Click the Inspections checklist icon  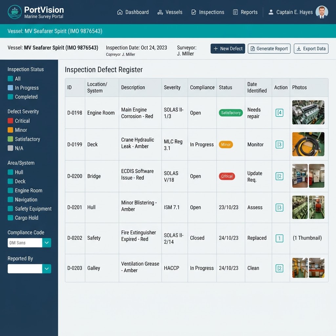pyautogui.click(x=194, y=12)
